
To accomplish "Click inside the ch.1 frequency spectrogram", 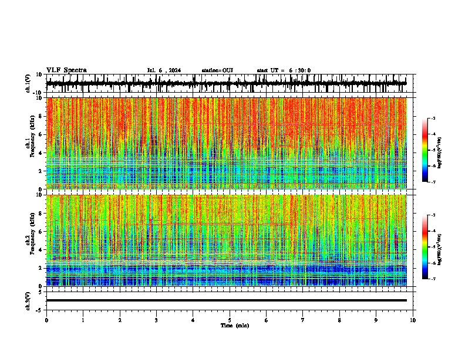I will click(x=227, y=143).
